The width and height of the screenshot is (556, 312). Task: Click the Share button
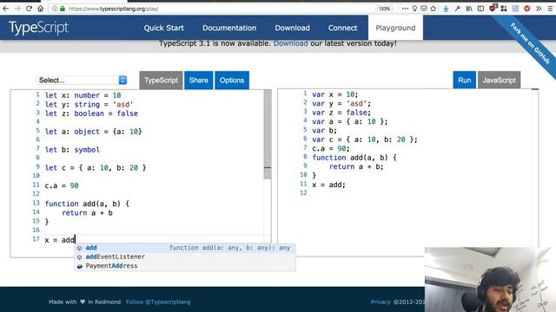(199, 81)
